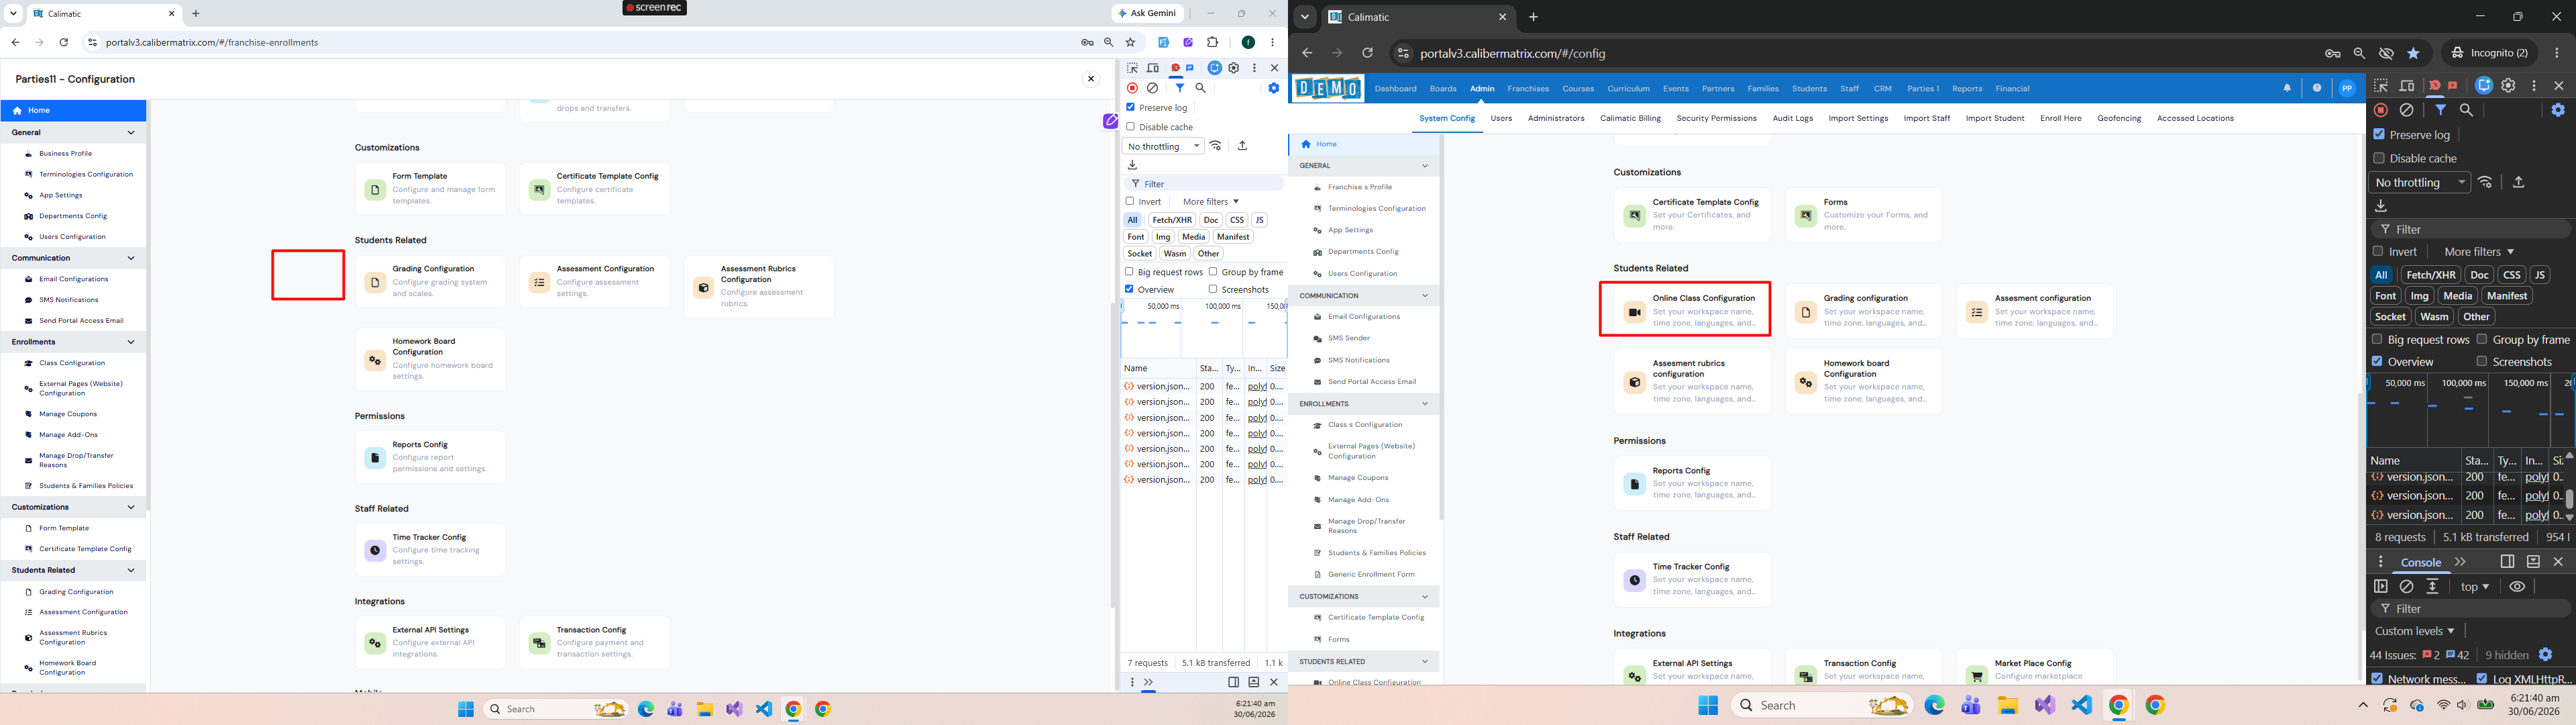Open Curriculum menu in DEMO top navigation
The image size is (2576, 725).
tap(1628, 89)
